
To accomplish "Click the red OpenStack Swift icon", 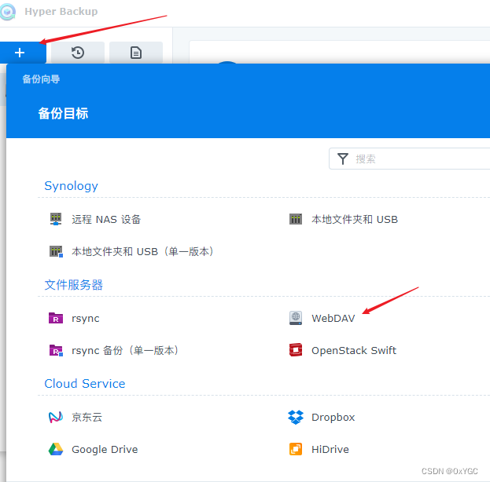I will coord(296,349).
